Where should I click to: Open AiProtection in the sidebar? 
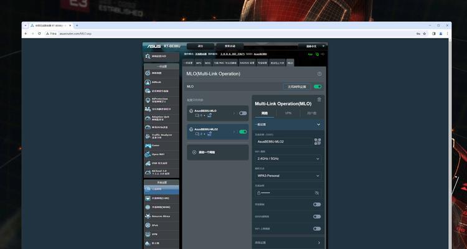click(161, 100)
